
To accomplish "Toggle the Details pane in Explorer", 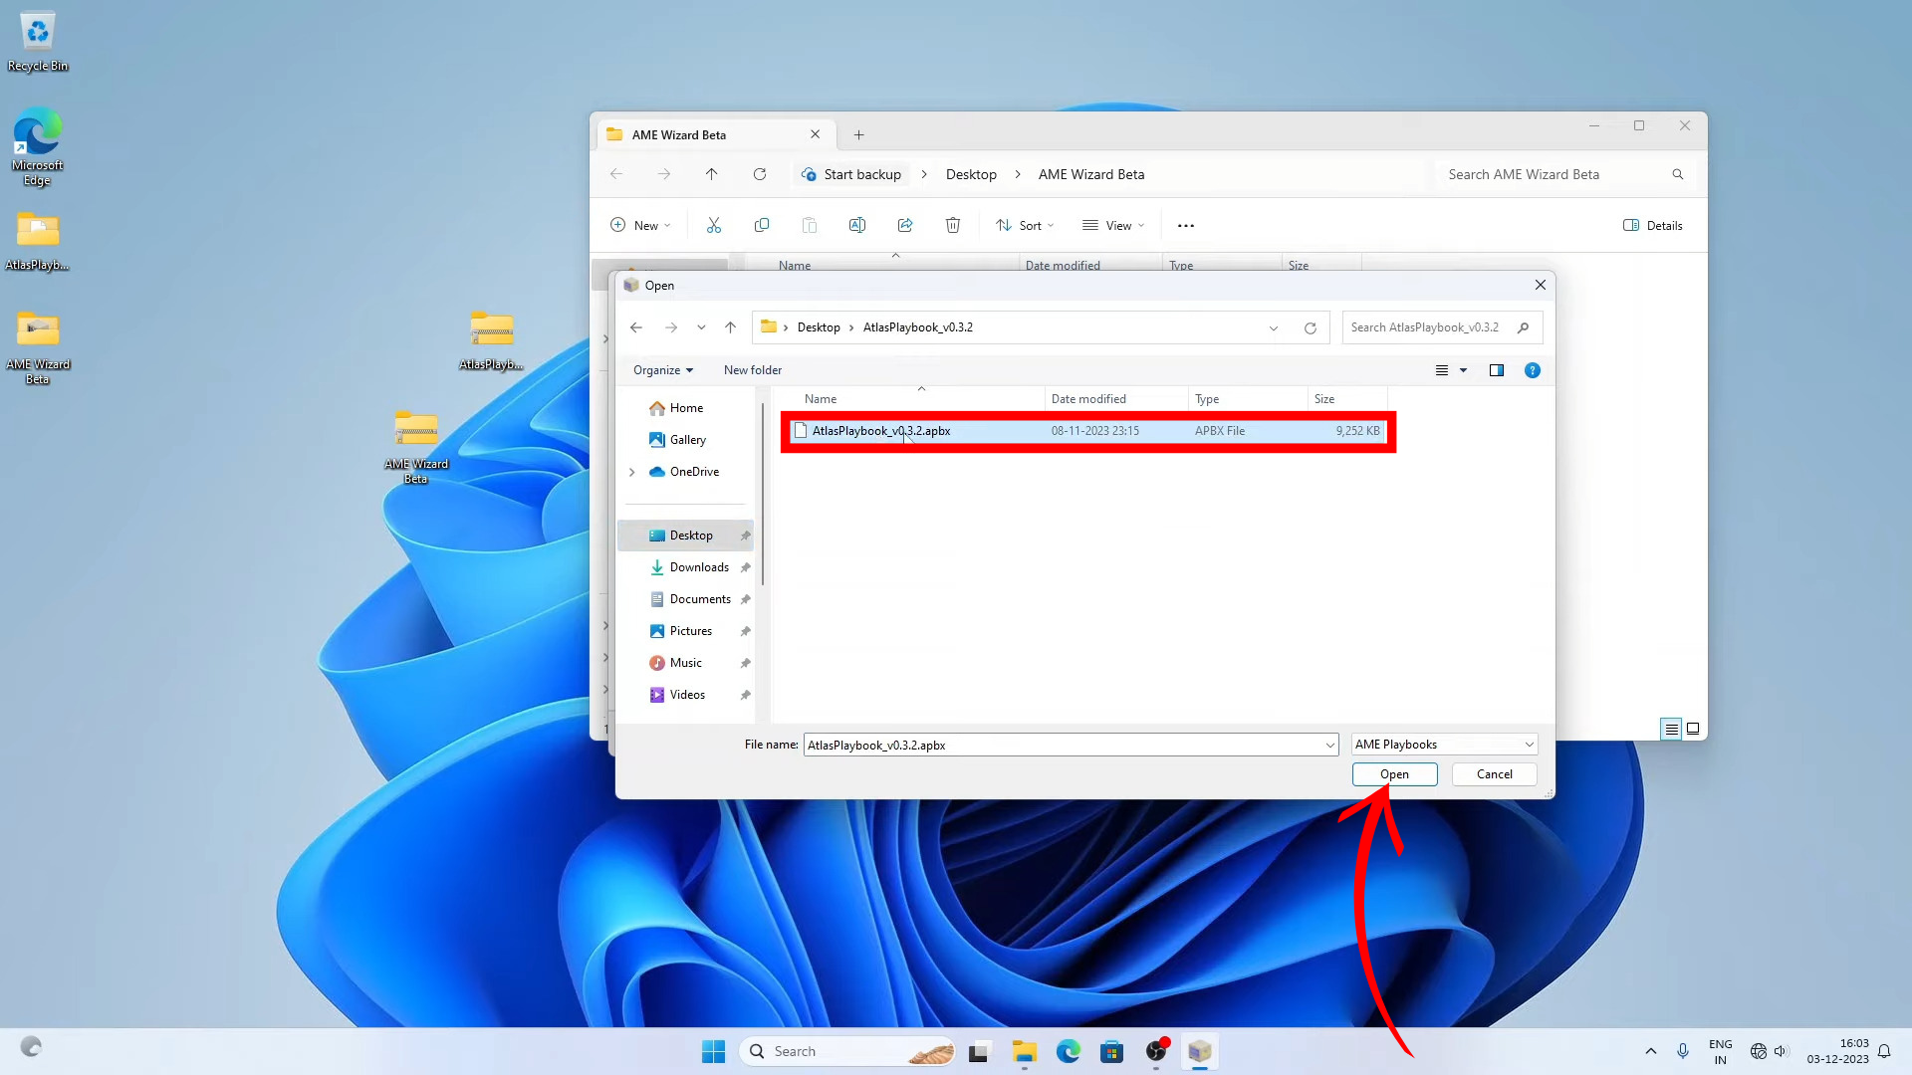I will tap(1653, 226).
